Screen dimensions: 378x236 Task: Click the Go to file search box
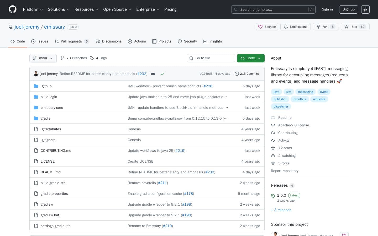tap(211, 58)
